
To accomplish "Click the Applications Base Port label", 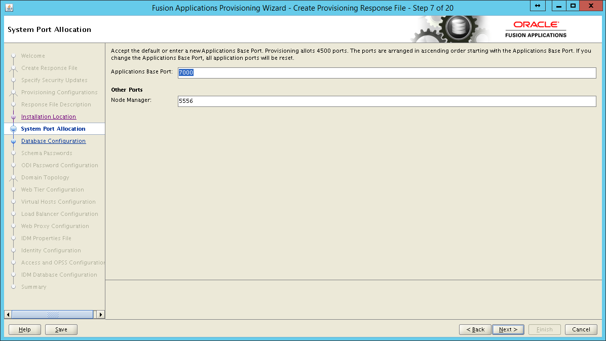I will (142, 71).
